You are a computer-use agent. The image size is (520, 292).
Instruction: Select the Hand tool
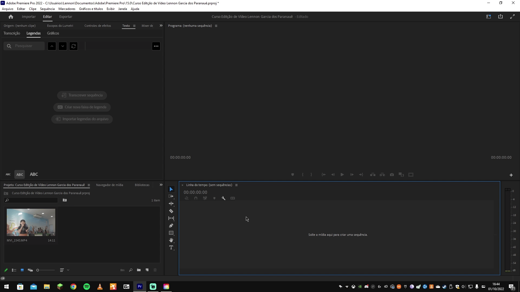171,240
